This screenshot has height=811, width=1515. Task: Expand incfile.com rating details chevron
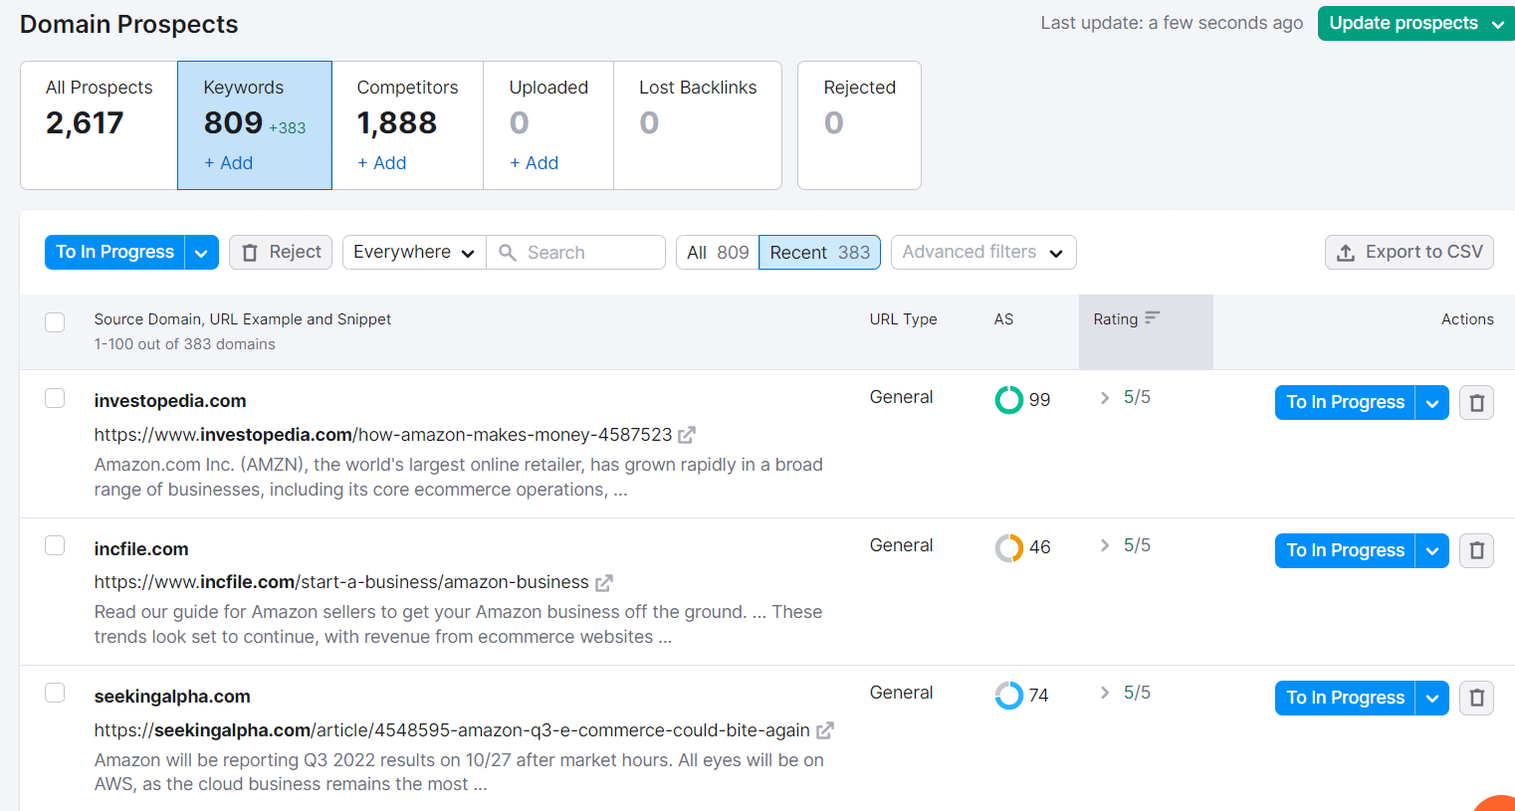click(1105, 545)
